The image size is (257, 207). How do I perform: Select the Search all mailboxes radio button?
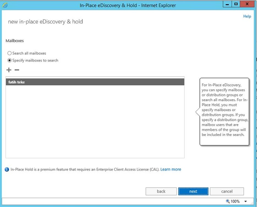[10, 53]
